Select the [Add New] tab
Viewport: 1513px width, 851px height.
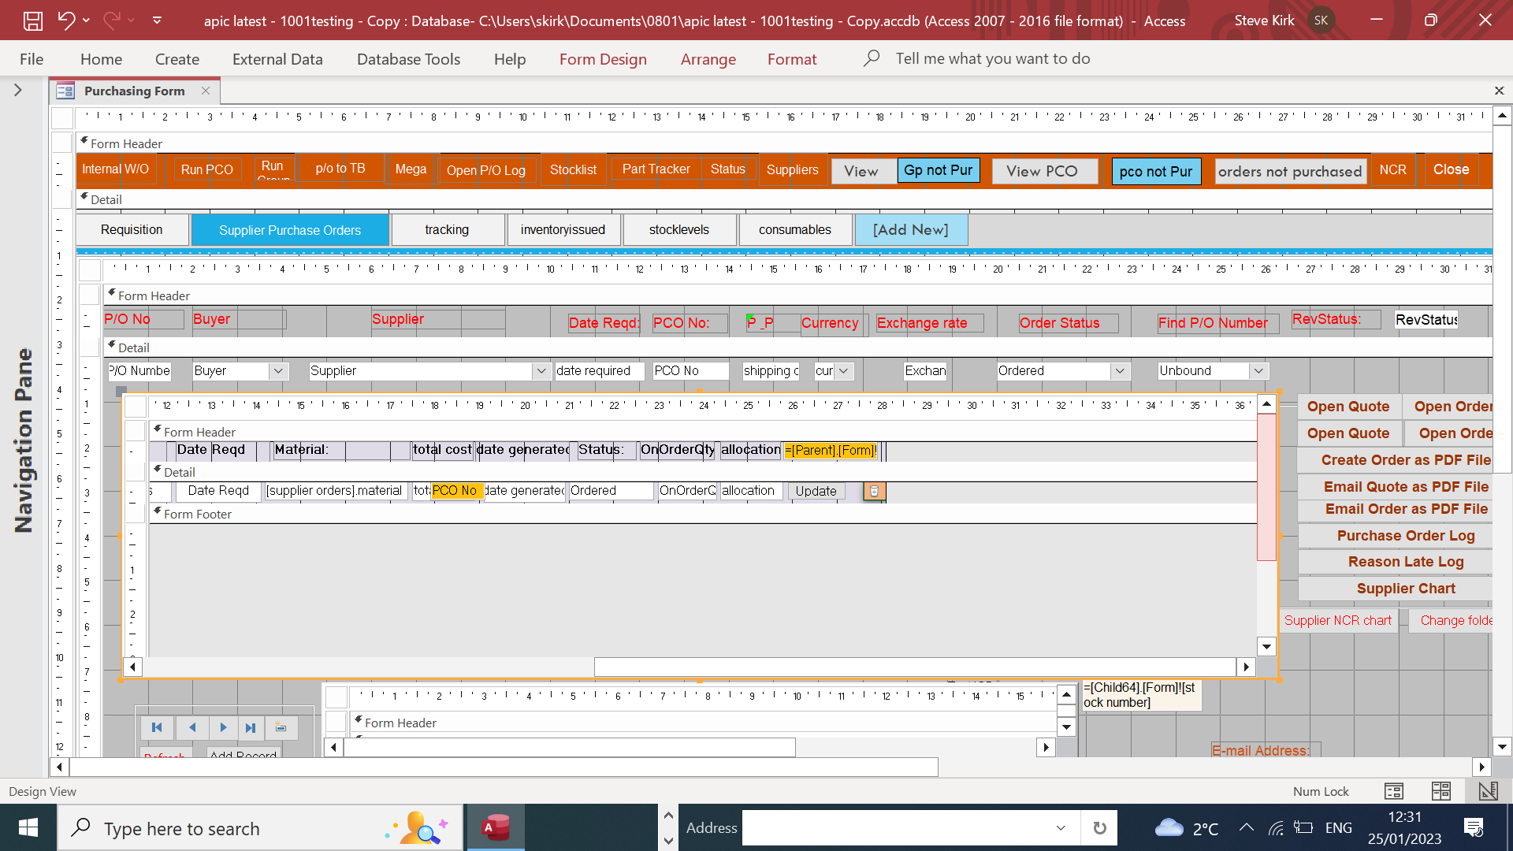point(911,230)
